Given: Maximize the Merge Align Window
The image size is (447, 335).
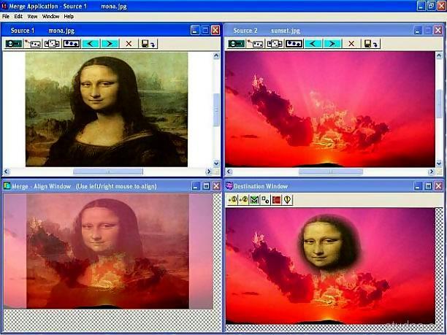Looking at the screenshot, I should pyautogui.click(x=206, y=186).
